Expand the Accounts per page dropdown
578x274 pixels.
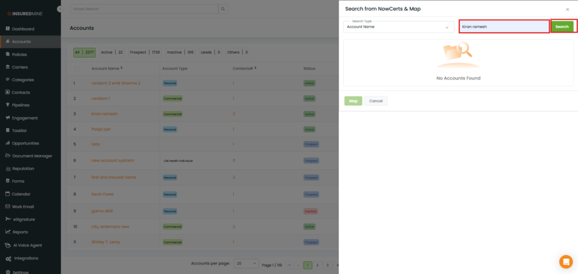tap(246, 263)
